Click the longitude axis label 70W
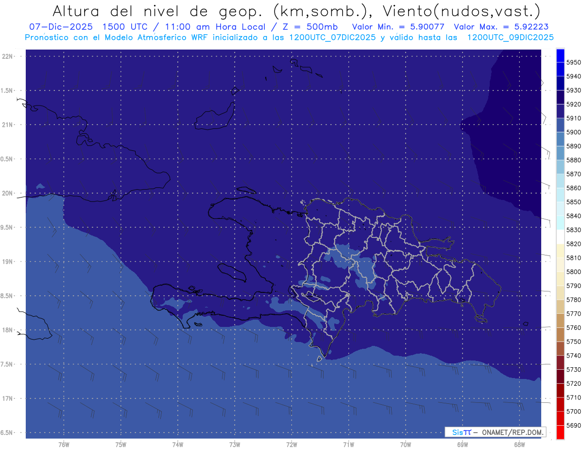583x451 pixels. (405, 445)
